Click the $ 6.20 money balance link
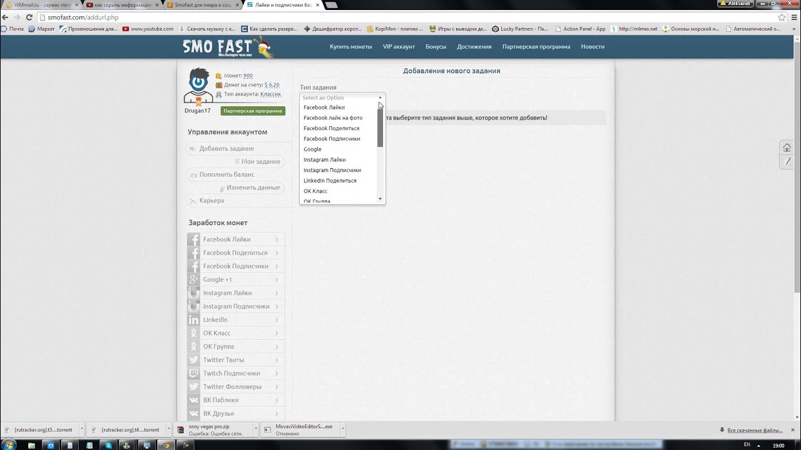This screenshot has height=450, width=801. [272, 85]
